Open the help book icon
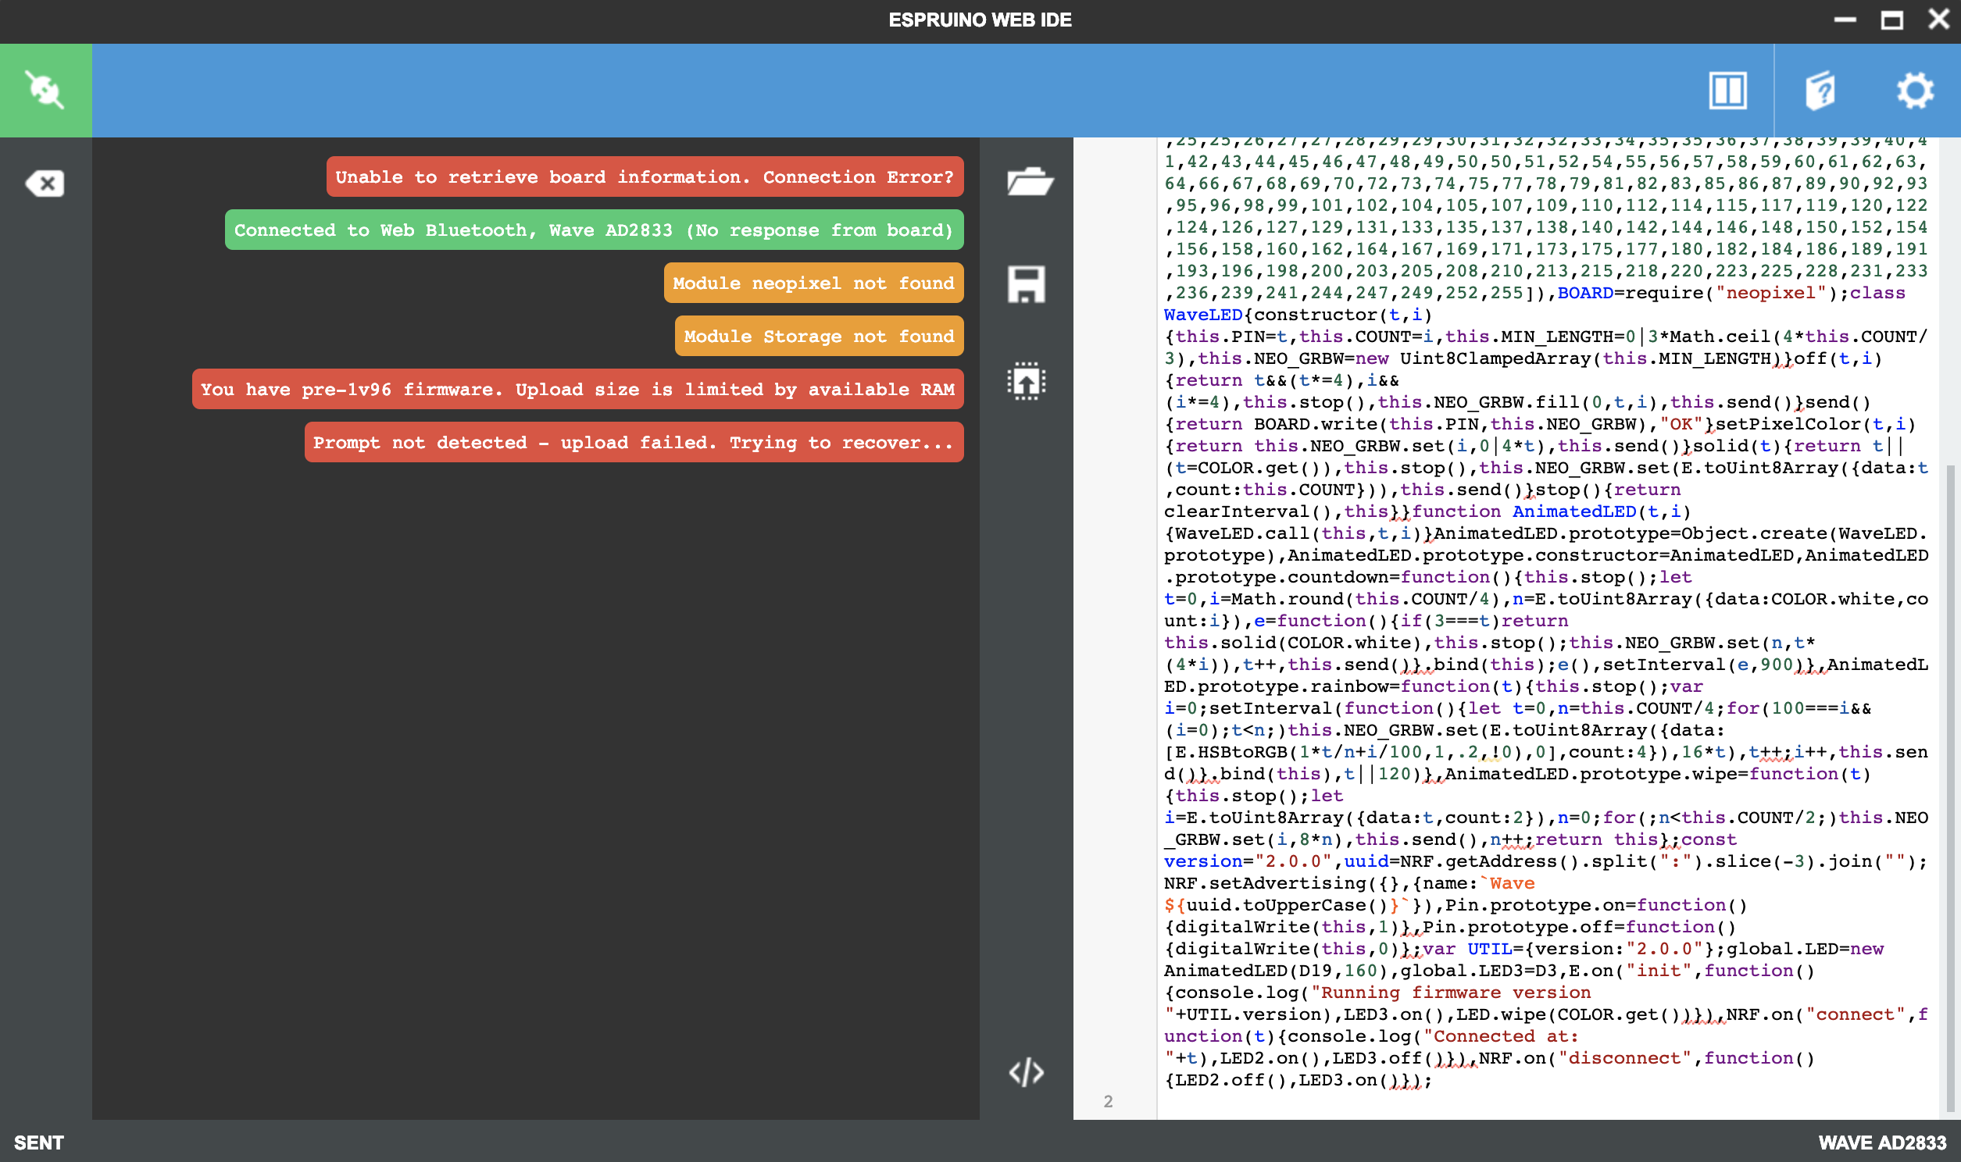Screen dimensions: 1961x1162 pyautogui.click(x=1820, y=91)
